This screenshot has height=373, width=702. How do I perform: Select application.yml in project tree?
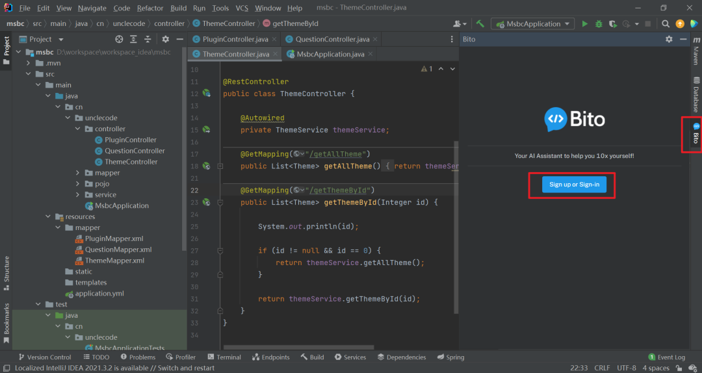99,294
